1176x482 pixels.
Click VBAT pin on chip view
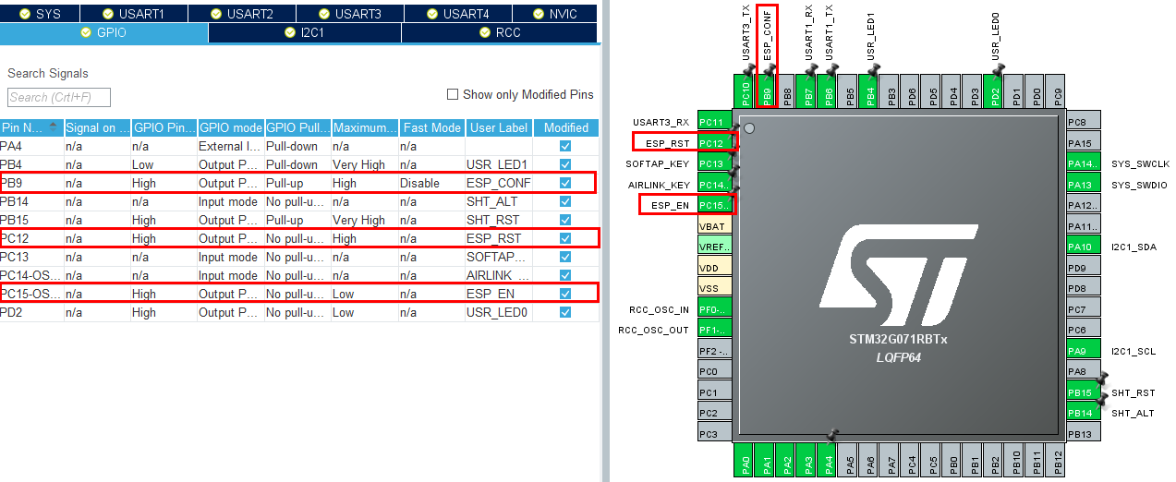714,225
